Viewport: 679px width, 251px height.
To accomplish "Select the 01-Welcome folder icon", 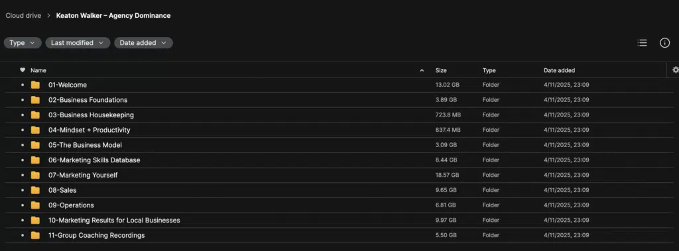I will 36,85.
